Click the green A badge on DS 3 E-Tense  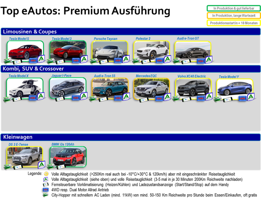point(41,165)
